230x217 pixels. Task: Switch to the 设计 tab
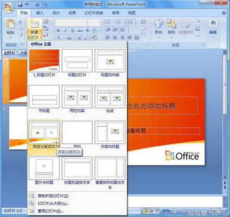[x=56, y=13]
